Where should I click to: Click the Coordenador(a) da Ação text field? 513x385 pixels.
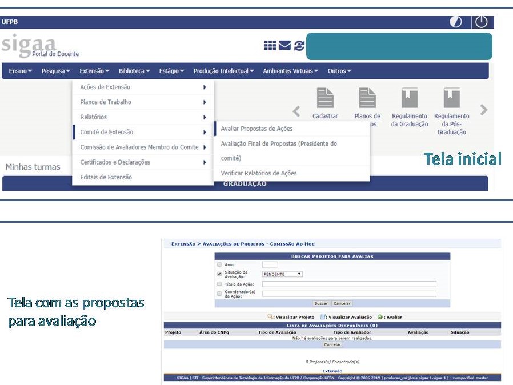(x=348, y=294)
